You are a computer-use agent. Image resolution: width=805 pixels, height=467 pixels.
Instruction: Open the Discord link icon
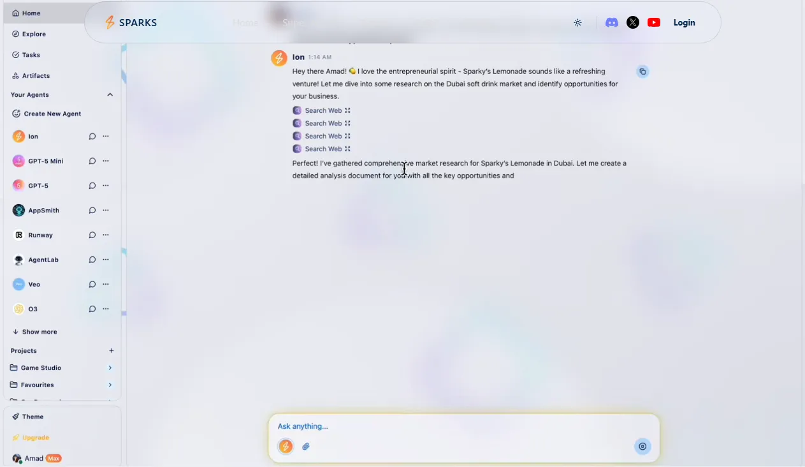click(x=612, y=22)
